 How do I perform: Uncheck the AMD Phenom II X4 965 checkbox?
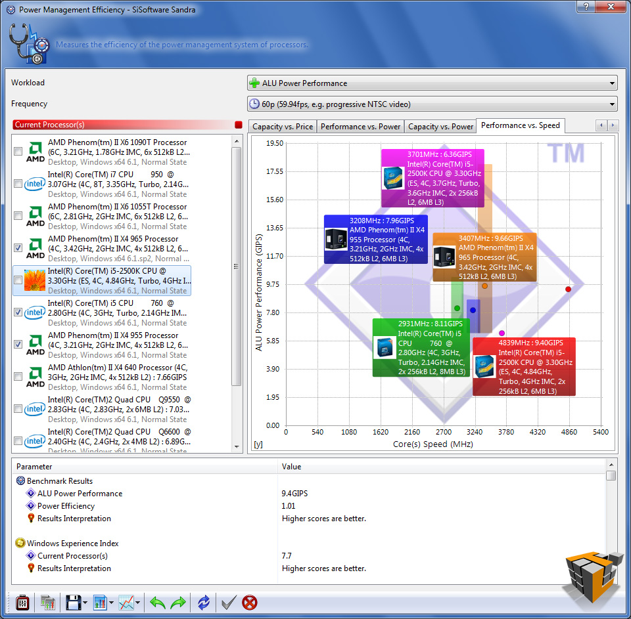(x=18, y=248)
